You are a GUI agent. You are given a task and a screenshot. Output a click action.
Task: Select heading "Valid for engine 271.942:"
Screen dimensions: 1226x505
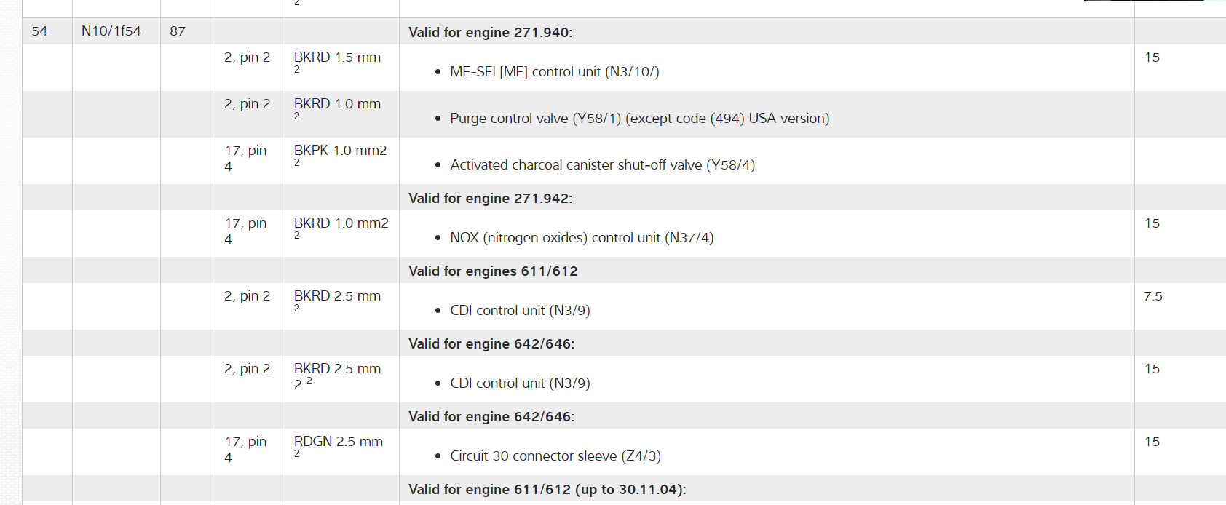click(490, 199)
